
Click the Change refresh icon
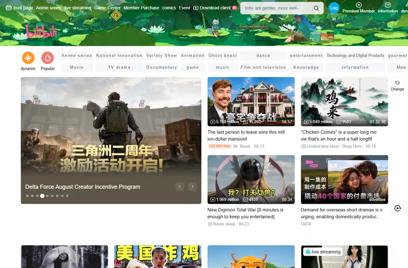pyautogui.click(x=397, y=83)
